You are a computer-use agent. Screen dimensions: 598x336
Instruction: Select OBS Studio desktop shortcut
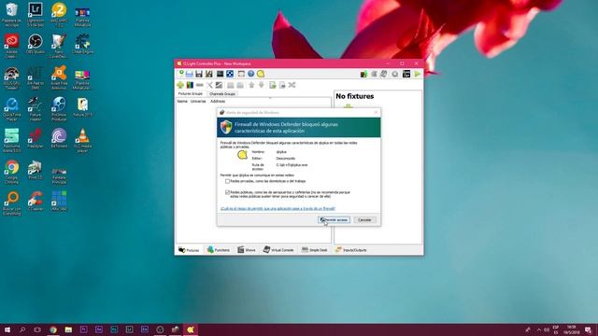[36, 44]
